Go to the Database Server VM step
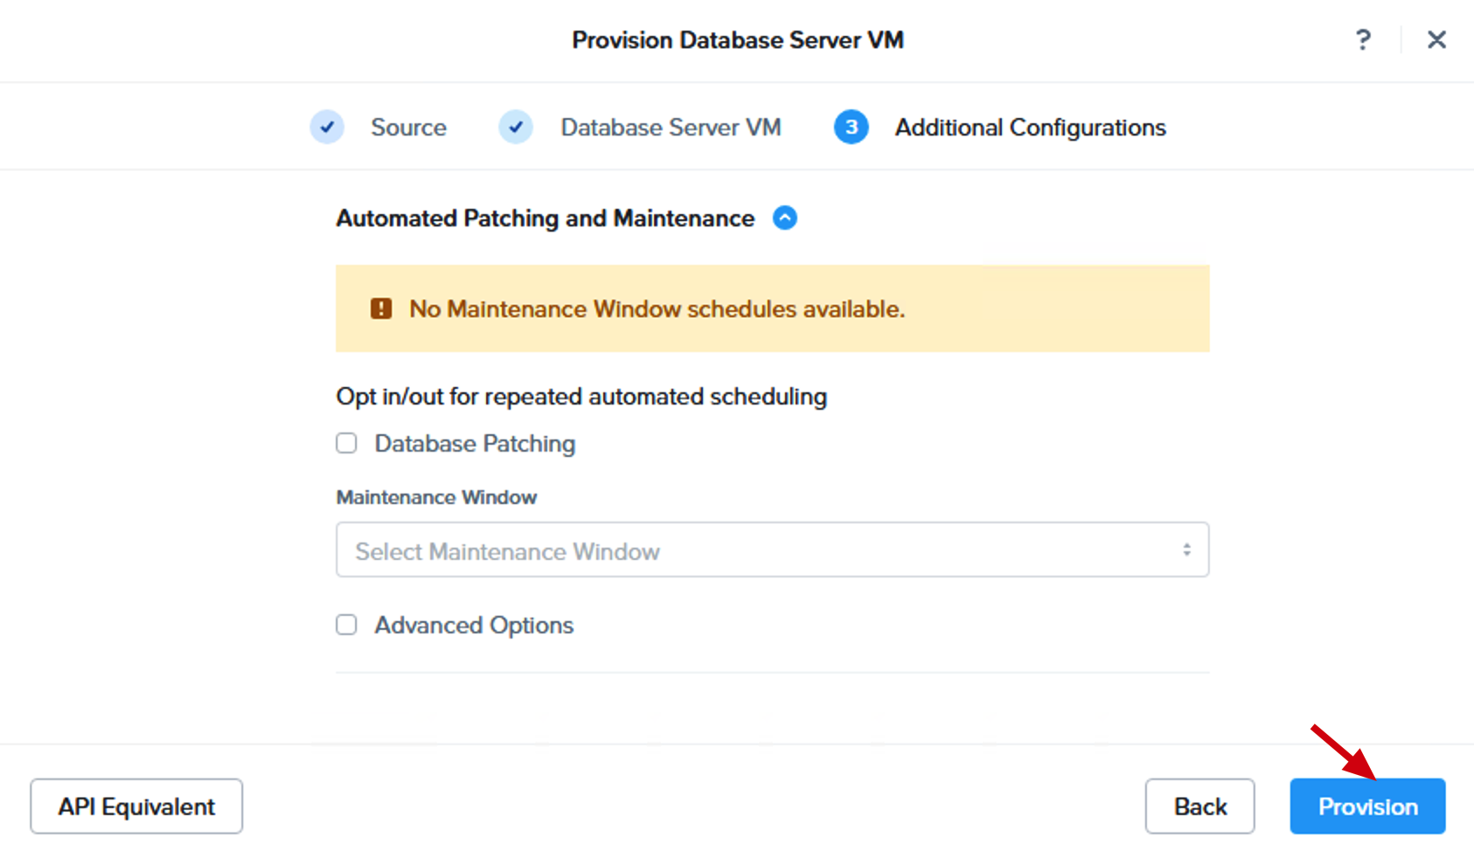Screen dimensions: 1474x865 coord(671,128)
